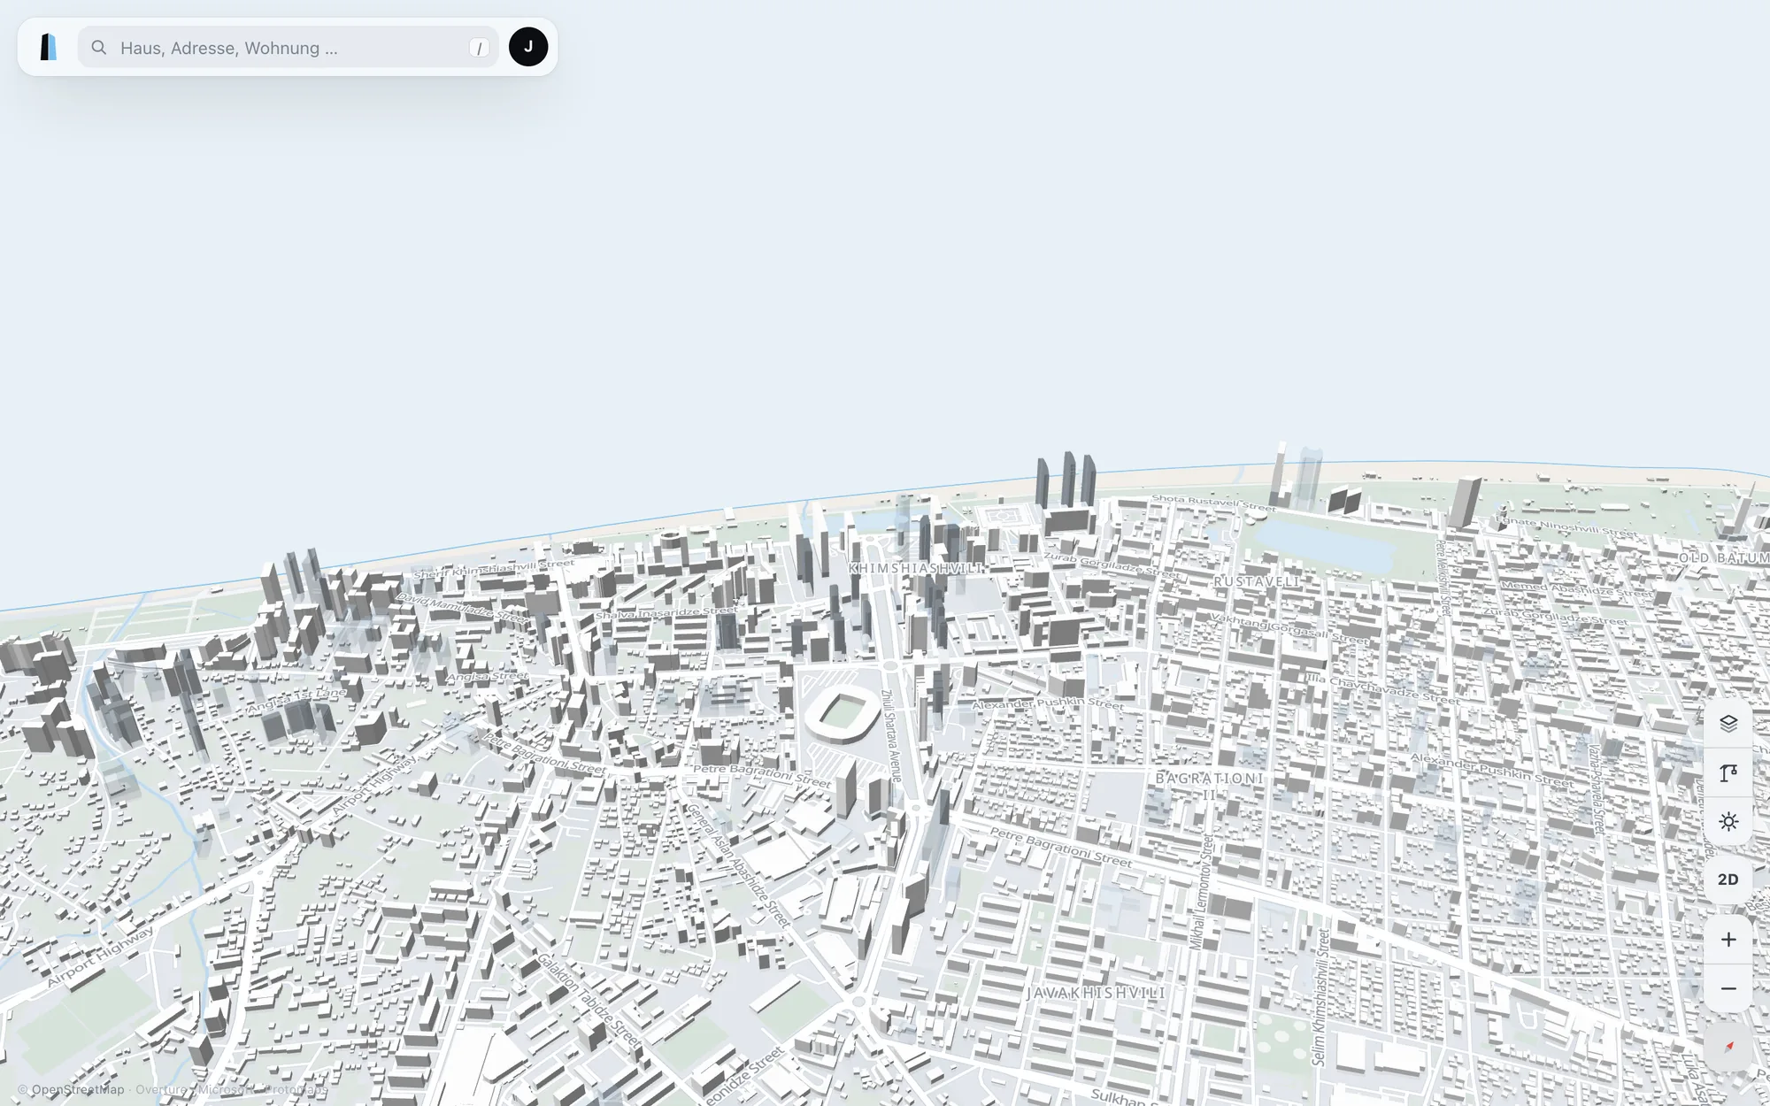Click the Angisa 1st Lane label
Image resolution: width=1770 pixels, height=1106 pixels.
coord(297,700)
